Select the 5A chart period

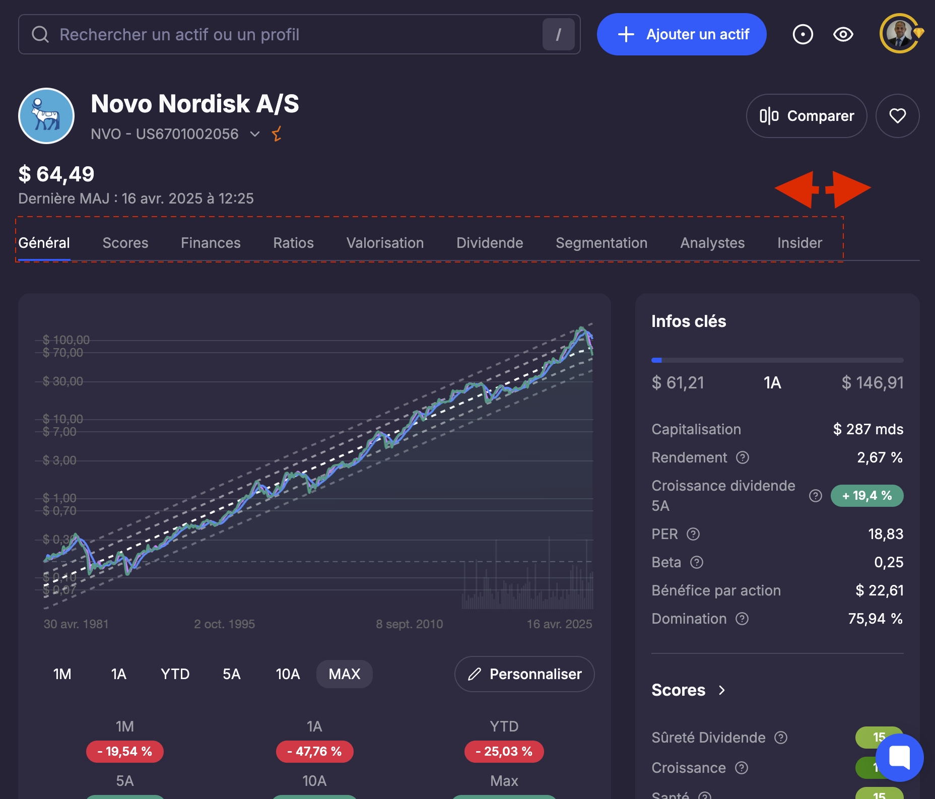pos(232,674)
